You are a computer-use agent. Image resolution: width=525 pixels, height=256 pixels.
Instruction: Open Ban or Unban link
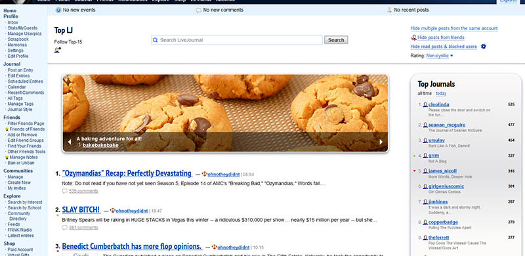(21, 163)
